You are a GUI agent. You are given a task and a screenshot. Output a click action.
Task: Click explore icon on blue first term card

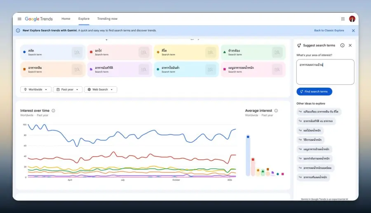77,52
